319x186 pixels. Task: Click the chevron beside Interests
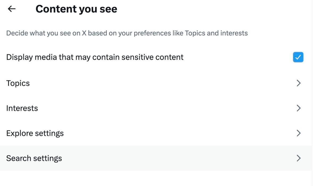point(299,108)
